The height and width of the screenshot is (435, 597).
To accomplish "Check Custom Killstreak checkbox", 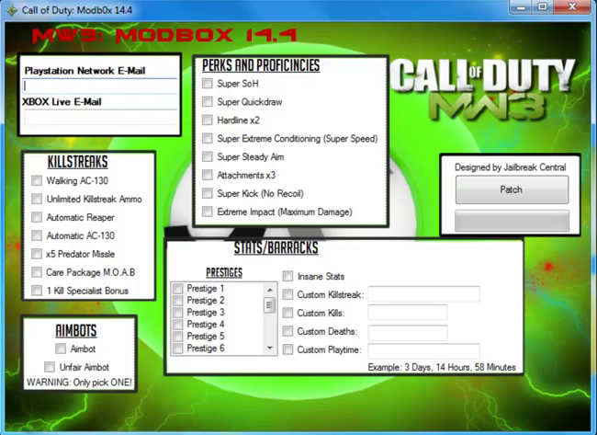I will coord(287,294).
